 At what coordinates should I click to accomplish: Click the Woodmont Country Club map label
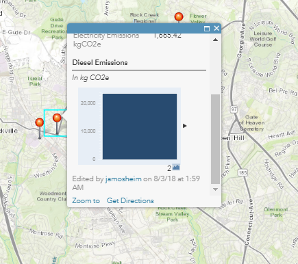52,196
